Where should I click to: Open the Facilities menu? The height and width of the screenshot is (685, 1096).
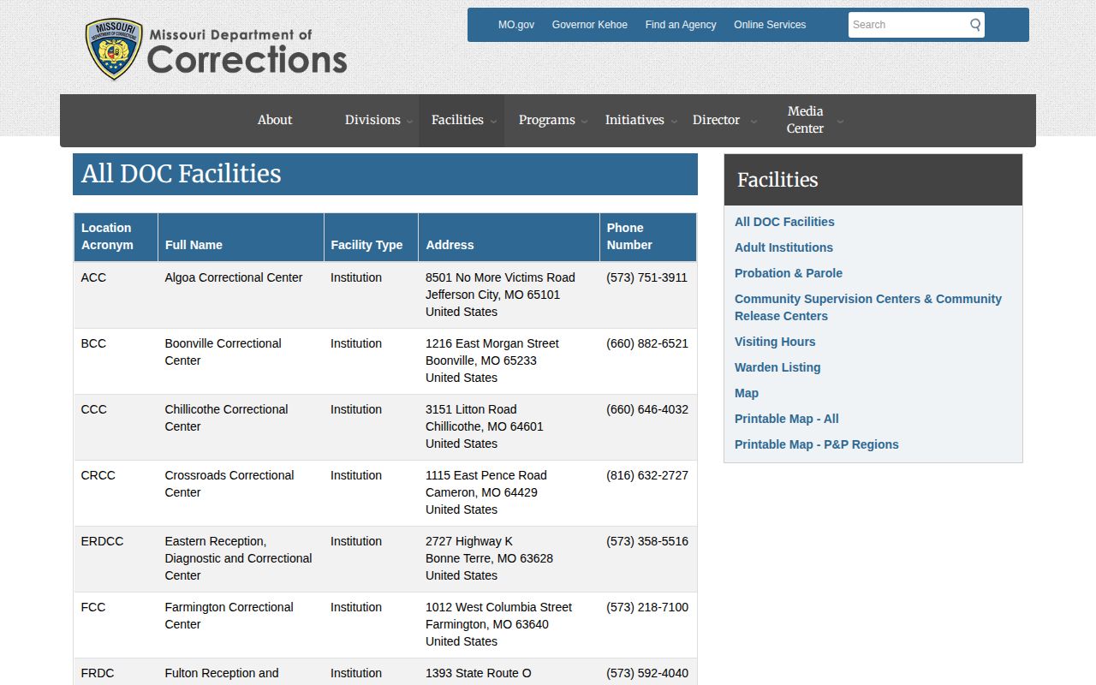click(x=457, y=120)
